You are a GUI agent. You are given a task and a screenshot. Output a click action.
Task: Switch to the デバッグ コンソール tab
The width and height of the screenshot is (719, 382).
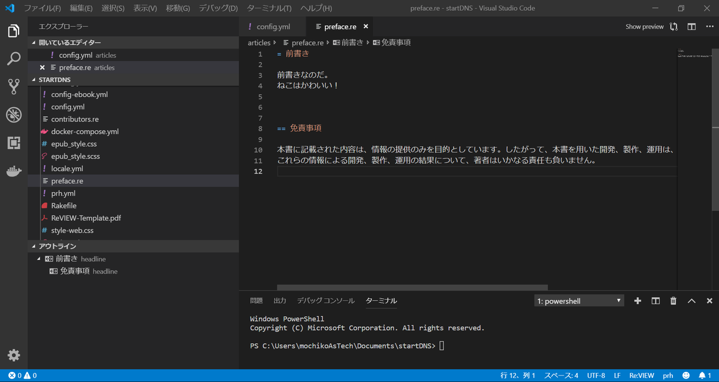coord(326,301)
